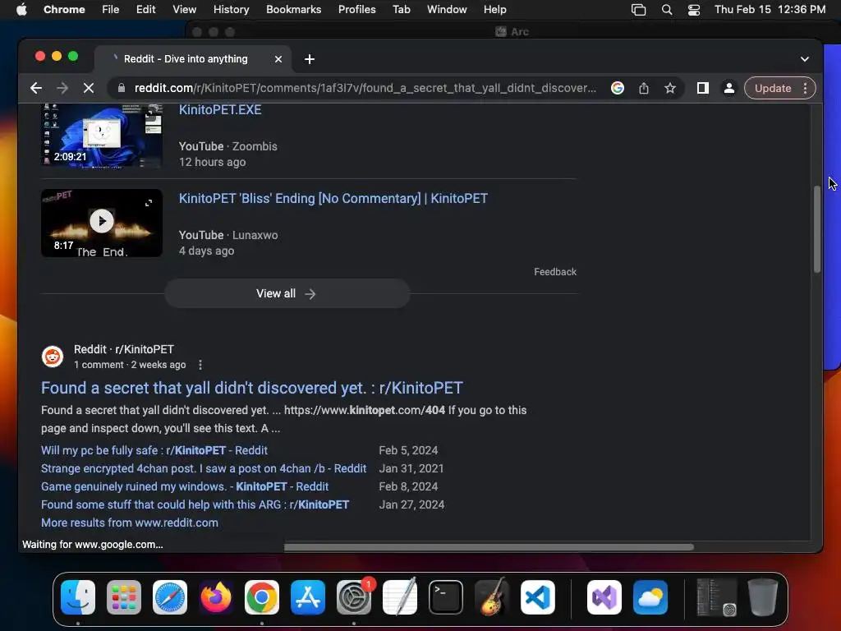
Task: Open App Store from the dock
Action: [308, 597]
